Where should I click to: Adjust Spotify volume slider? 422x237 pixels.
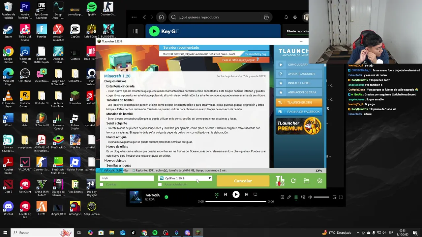(x=321, y=197)
